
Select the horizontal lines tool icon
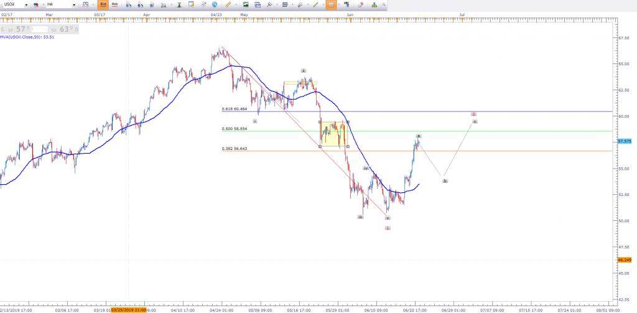pyautogui.click(x=285, y=5)
